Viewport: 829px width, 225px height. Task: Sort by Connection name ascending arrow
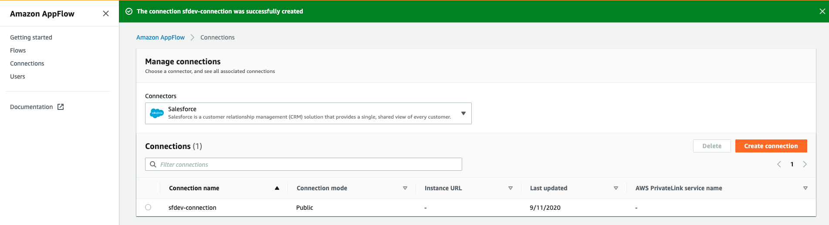coord(277,188)
